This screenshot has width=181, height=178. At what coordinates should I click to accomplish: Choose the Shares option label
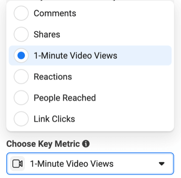coord(47,34)
